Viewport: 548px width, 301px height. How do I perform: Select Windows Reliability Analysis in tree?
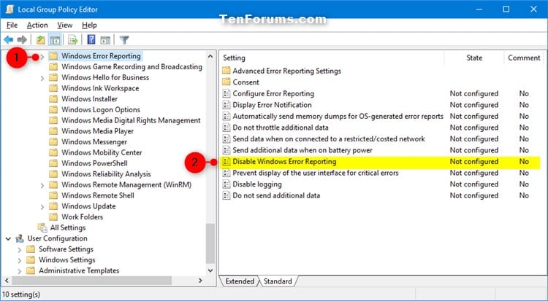pyautogui.click(x=106, y=174)
